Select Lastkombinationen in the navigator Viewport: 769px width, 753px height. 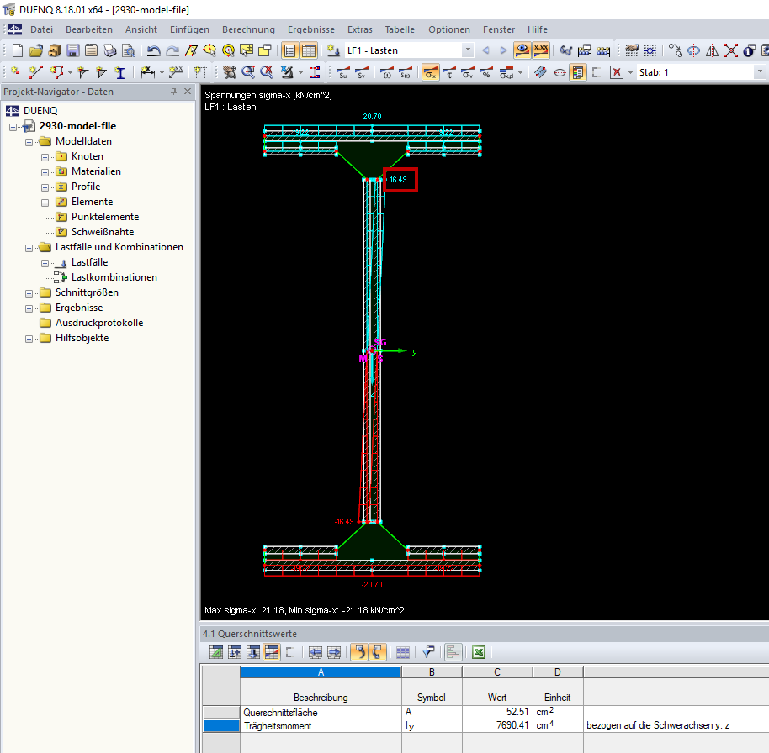(114, 277)
